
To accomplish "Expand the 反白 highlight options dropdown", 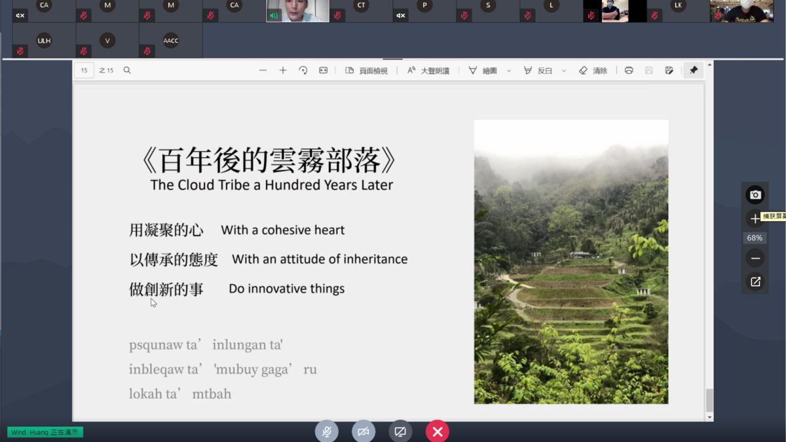I will (x=564, y=71).
